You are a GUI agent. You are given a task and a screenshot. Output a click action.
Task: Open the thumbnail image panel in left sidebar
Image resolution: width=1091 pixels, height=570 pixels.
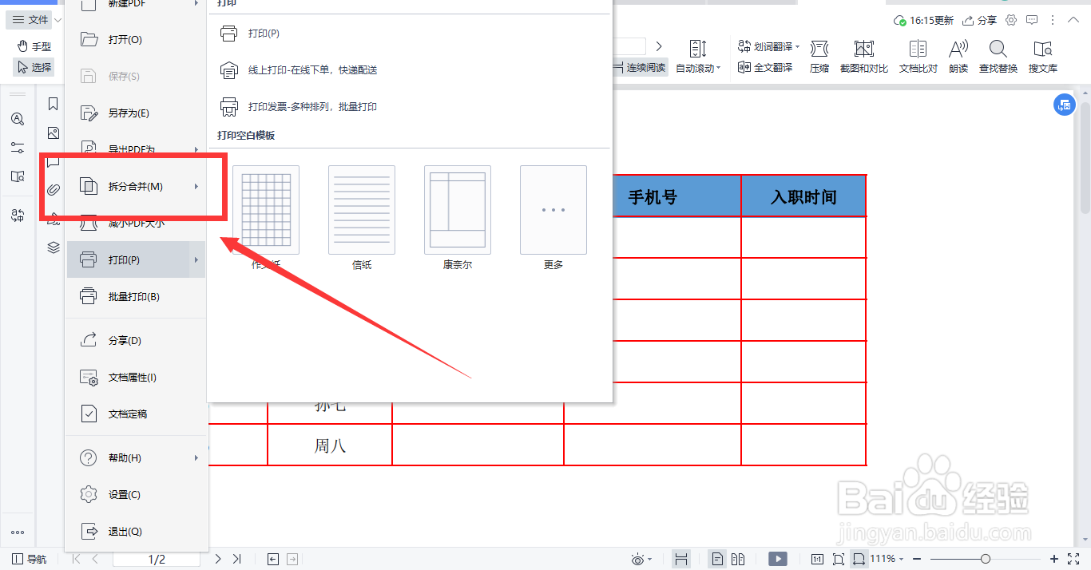coord(54,133)
